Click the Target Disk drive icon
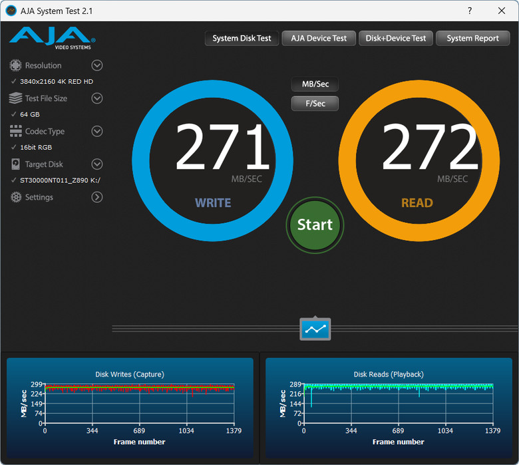 [x=15, y=164]
